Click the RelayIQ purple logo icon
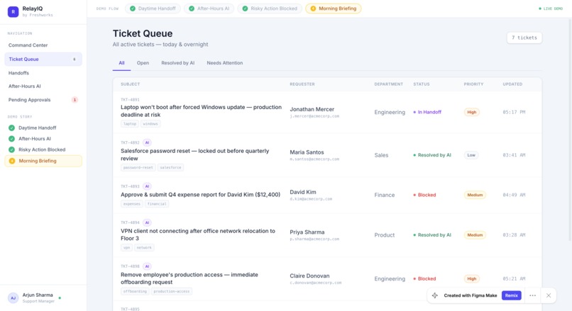572x311 pixels. (13, 11)
